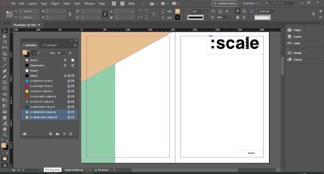Select the Direct Selection tool
This screenshot has width=324, height=174.
tap(4, 36)
